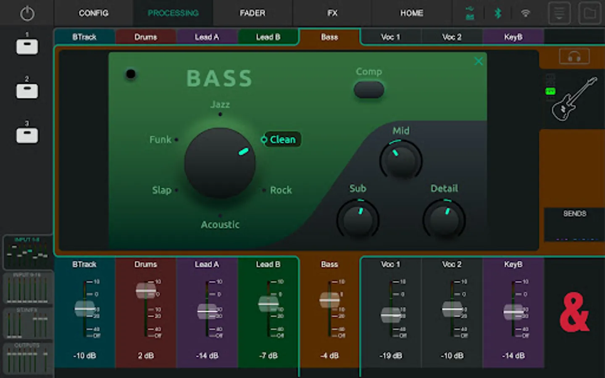
Task: Open the OUTPUTS fader bank thumbnail
Action: (27, 358)
